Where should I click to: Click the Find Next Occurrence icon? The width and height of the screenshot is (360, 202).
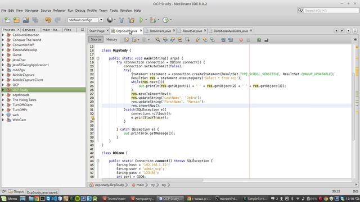[x=173, y=40]
